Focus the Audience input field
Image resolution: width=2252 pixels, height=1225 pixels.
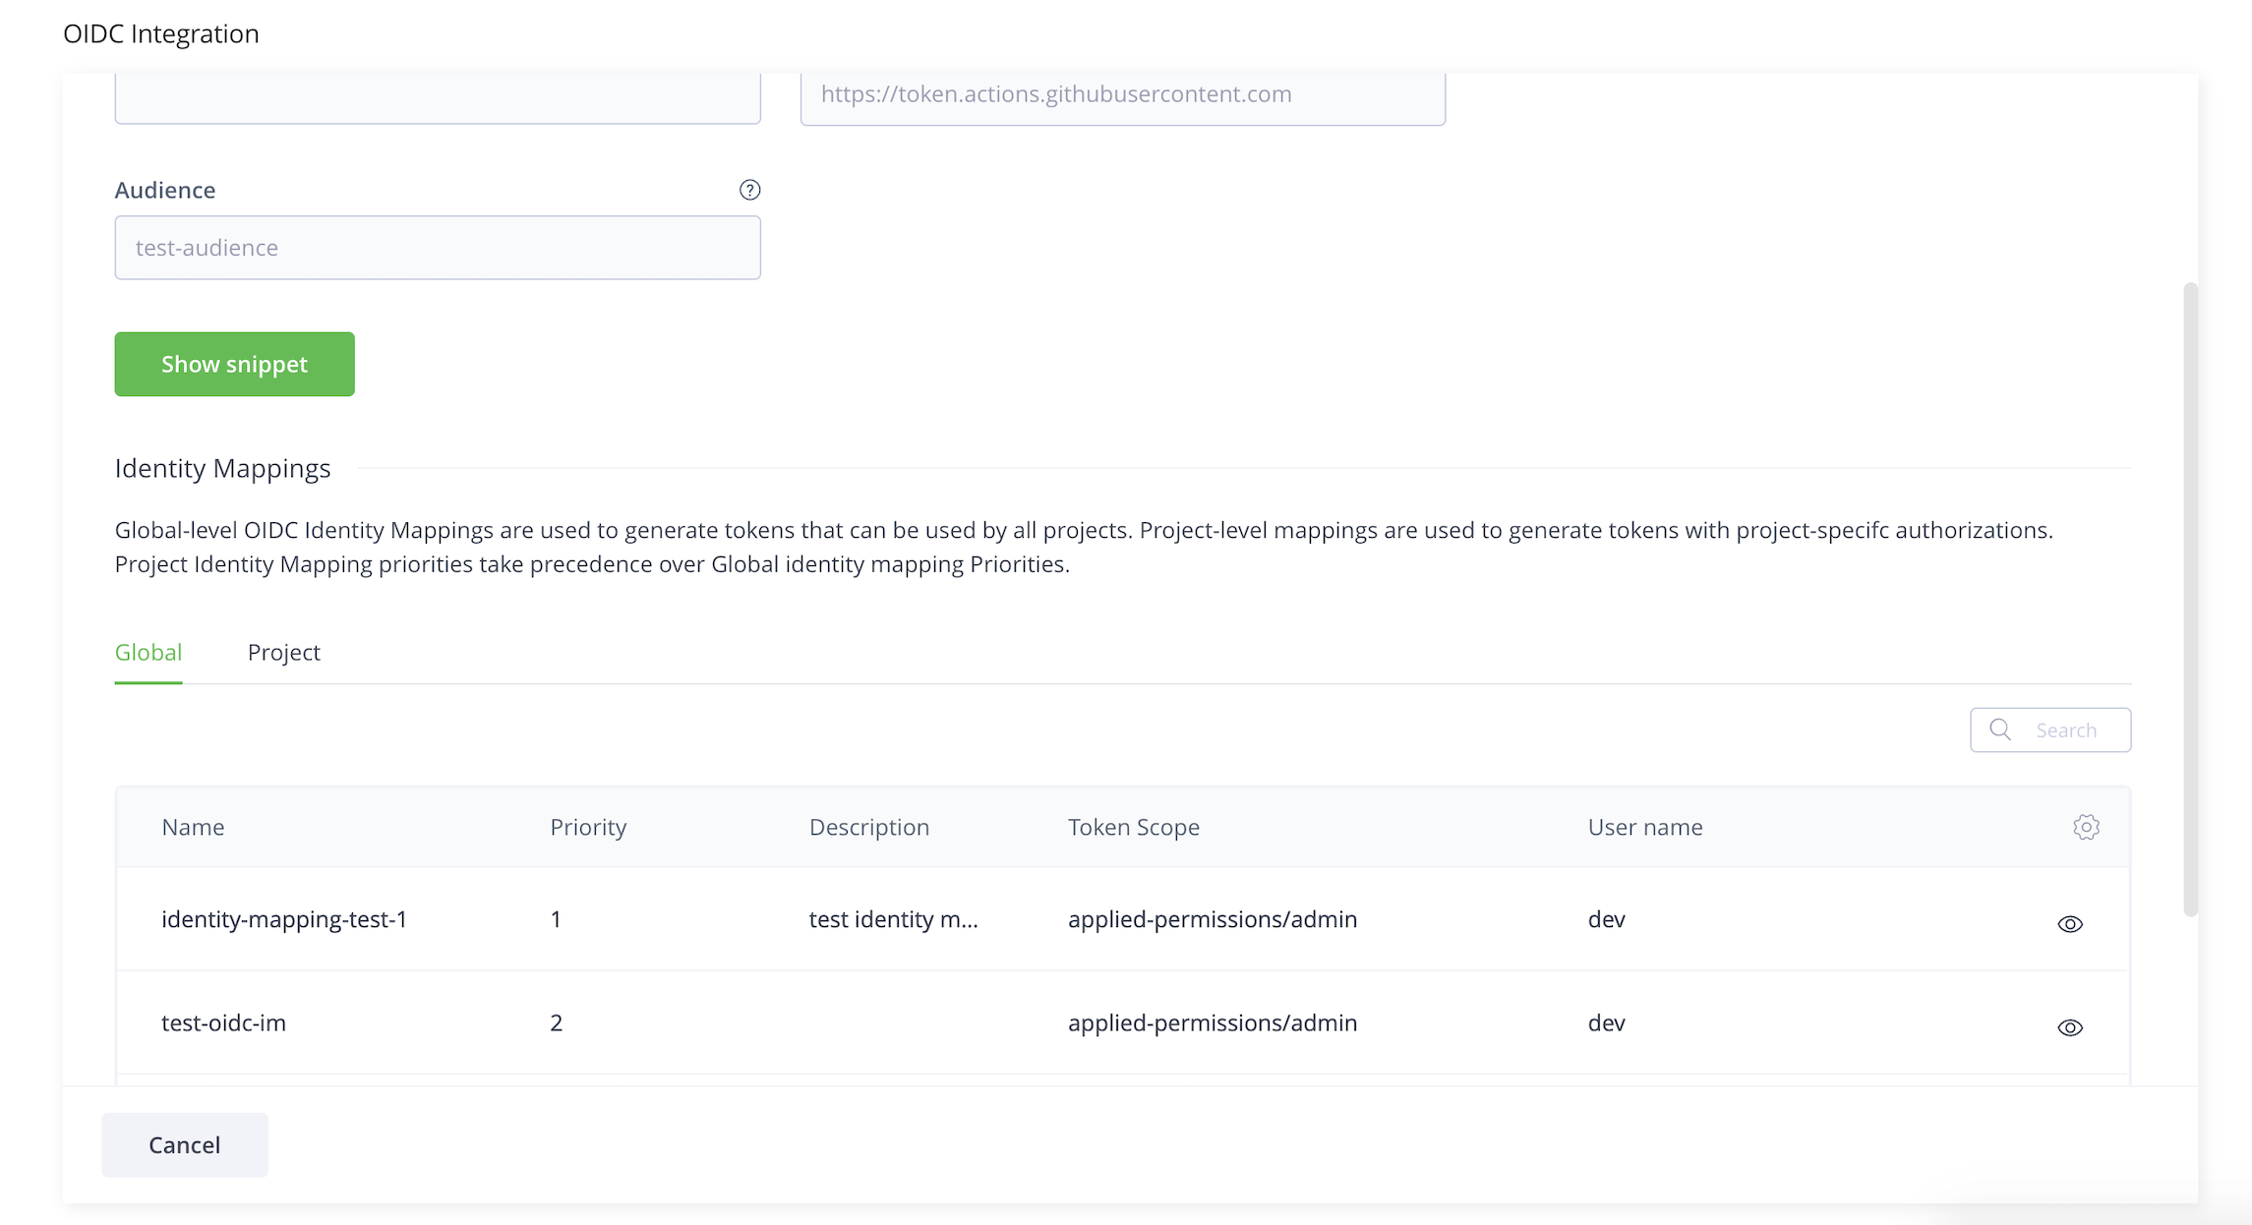pyautogui.click(x=438, y=248)
